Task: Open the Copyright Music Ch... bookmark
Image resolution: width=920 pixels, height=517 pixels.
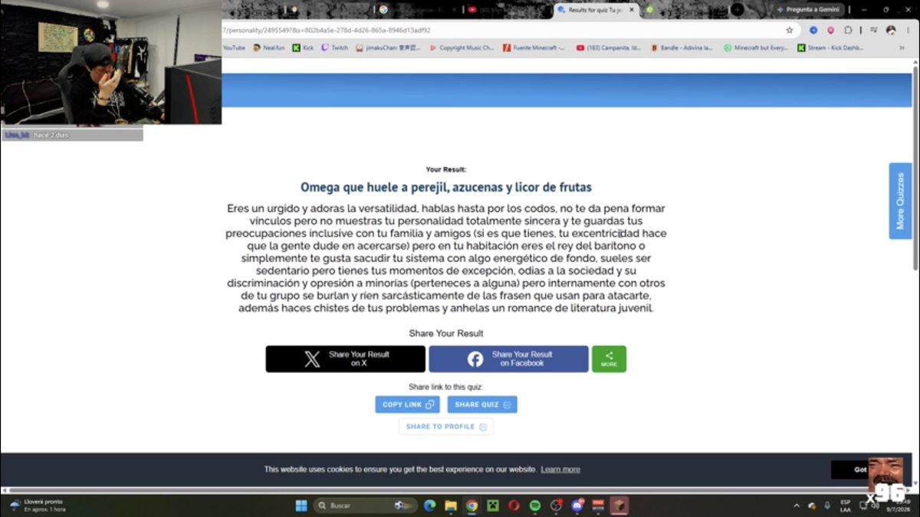Action: pos(462,47)
